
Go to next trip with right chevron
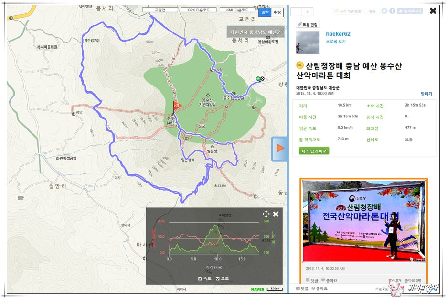click(308, 11)
